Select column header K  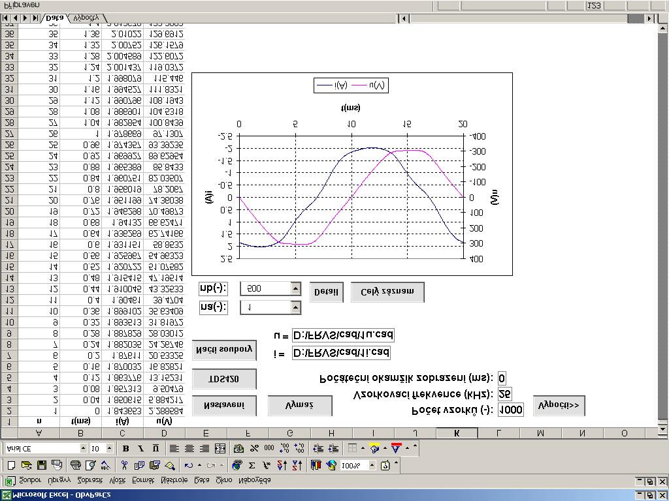pos(457,433)
